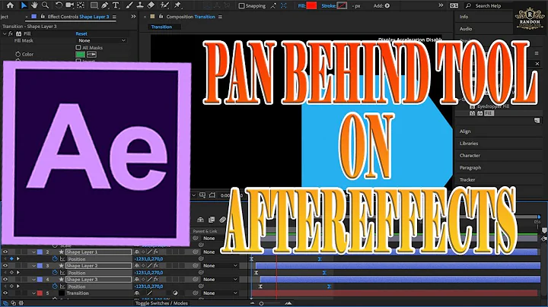This screenshot has width=548, height=307.
Task: Open the Align panel
Action: click(x=465, y=131)
